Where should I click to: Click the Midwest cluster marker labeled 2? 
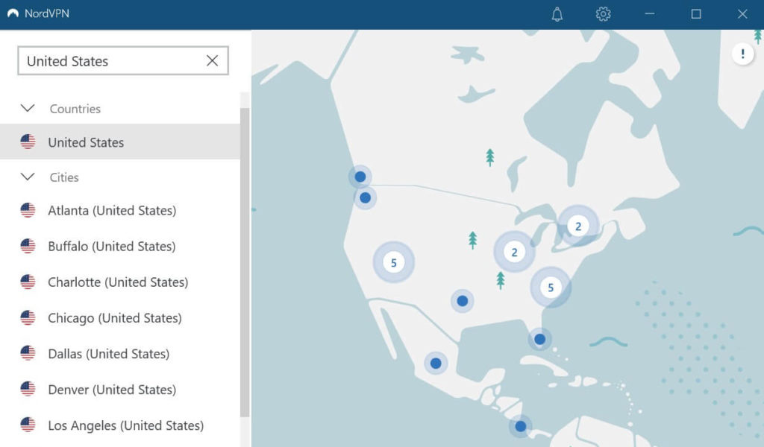click(514, 252)
